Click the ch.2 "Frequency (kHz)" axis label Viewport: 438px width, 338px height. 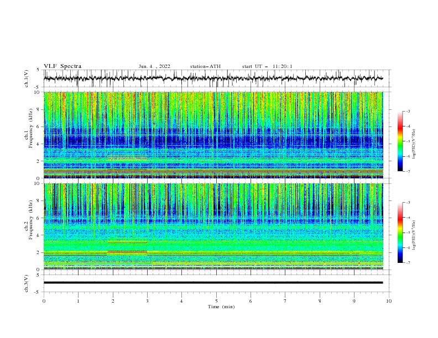[31, 220]
